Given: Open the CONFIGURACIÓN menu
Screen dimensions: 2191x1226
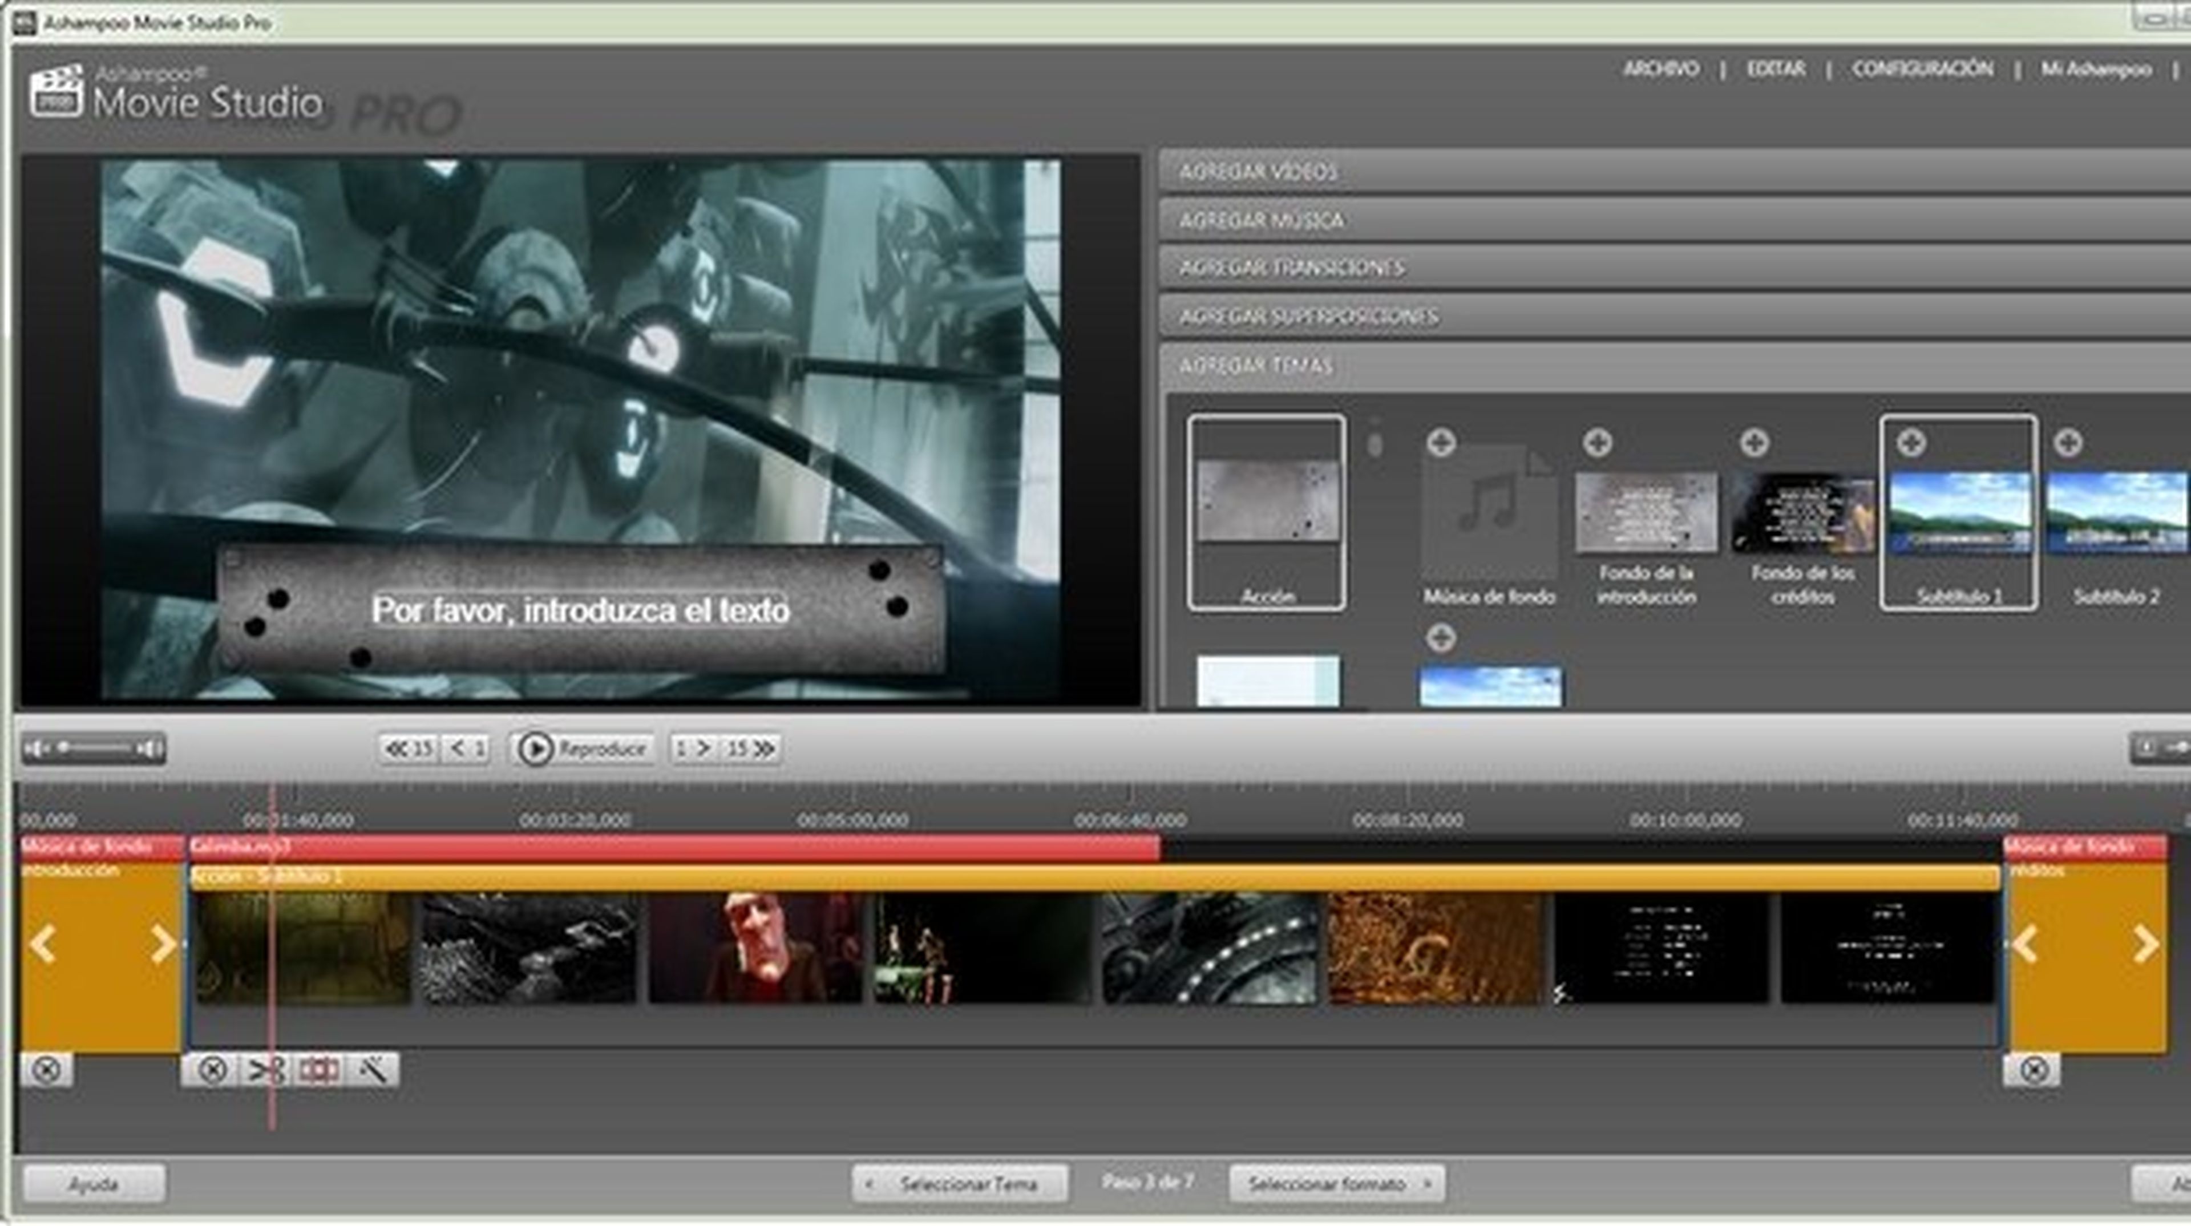Looking at the screenshot, I should coord(1922,69).
